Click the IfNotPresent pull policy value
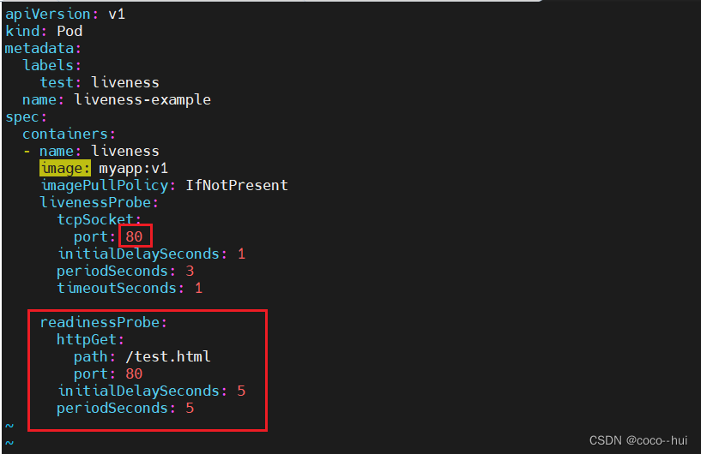Image resolution: width=701 pixels, height=454 pixels. 237,185
